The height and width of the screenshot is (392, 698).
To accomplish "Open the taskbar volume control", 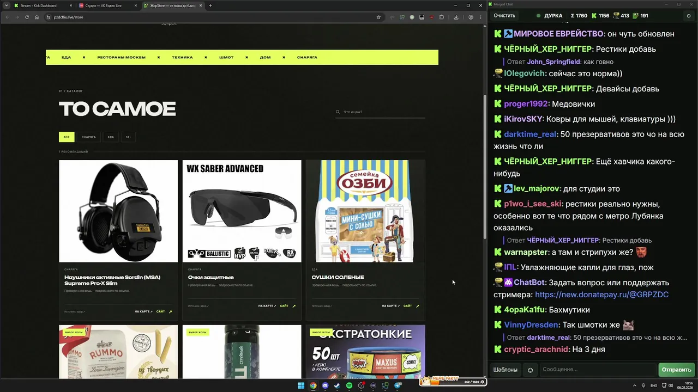I will coord(671,385).
